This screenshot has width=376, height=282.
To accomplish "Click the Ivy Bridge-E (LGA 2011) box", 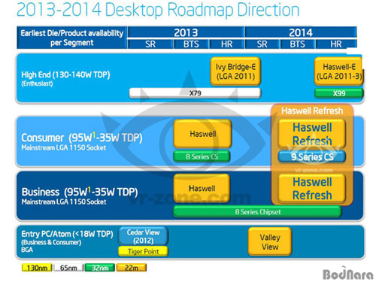I will [x=235, y=71].
